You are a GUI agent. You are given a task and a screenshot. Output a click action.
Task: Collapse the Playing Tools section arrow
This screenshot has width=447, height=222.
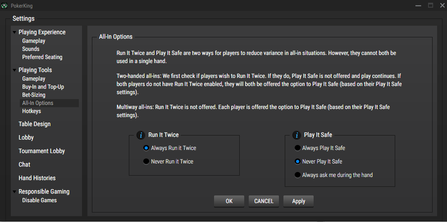[15, 70]
